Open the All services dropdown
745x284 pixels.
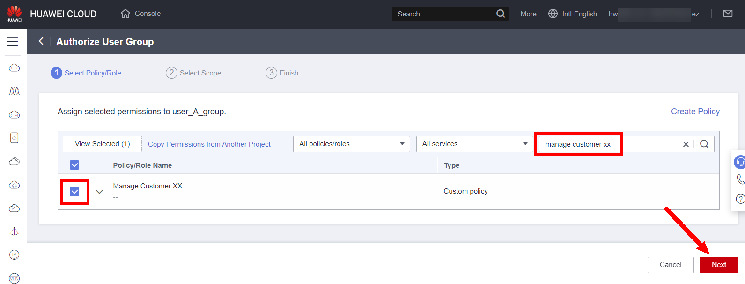[x=474, y=144]
